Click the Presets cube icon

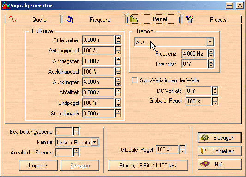190,19
